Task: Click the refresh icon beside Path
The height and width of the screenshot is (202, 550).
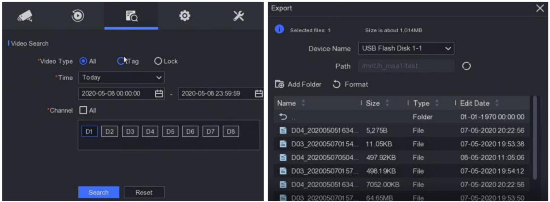Action: tap(466, 66)
